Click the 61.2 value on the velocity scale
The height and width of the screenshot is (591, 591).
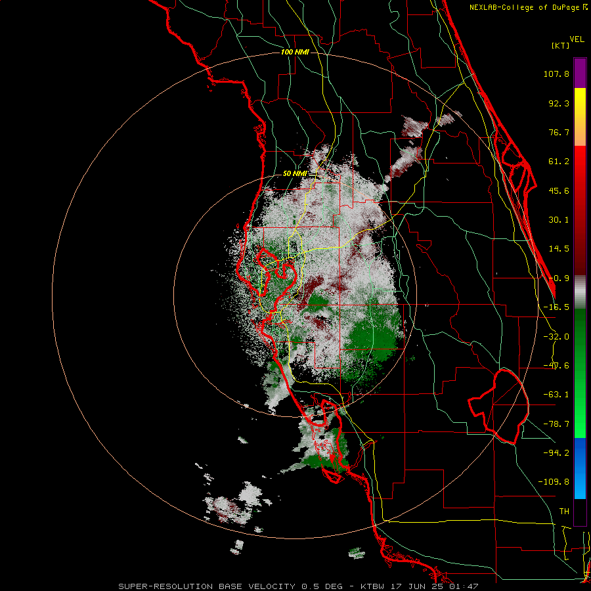[x=559, y=162]
